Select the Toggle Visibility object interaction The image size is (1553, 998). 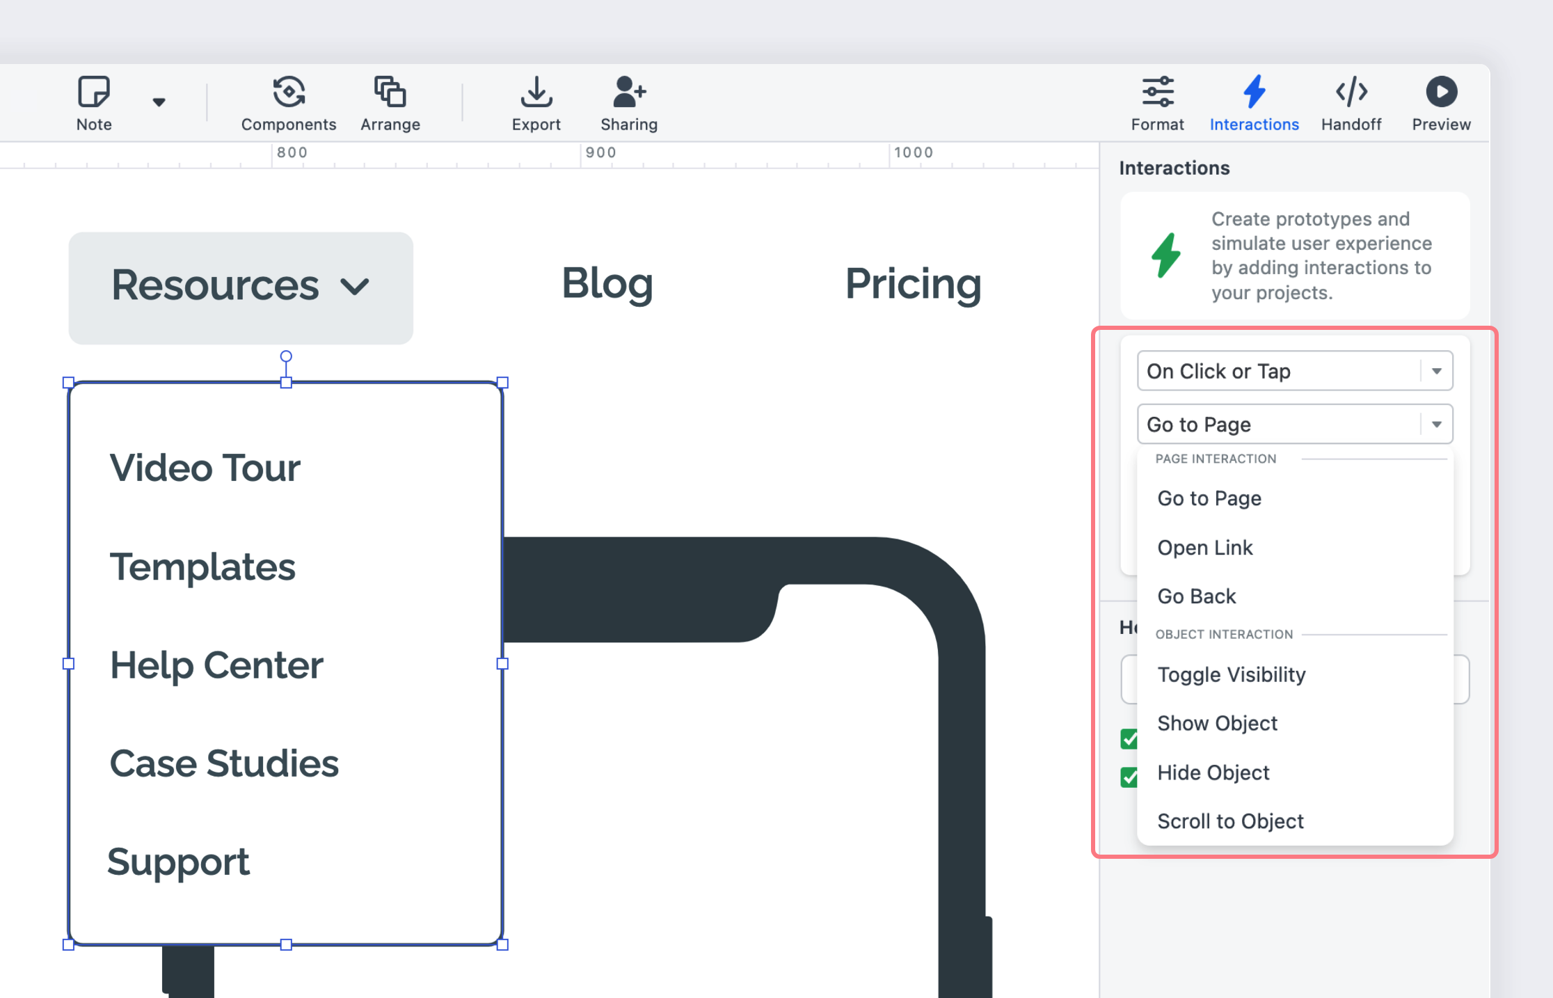point(1232,674)
